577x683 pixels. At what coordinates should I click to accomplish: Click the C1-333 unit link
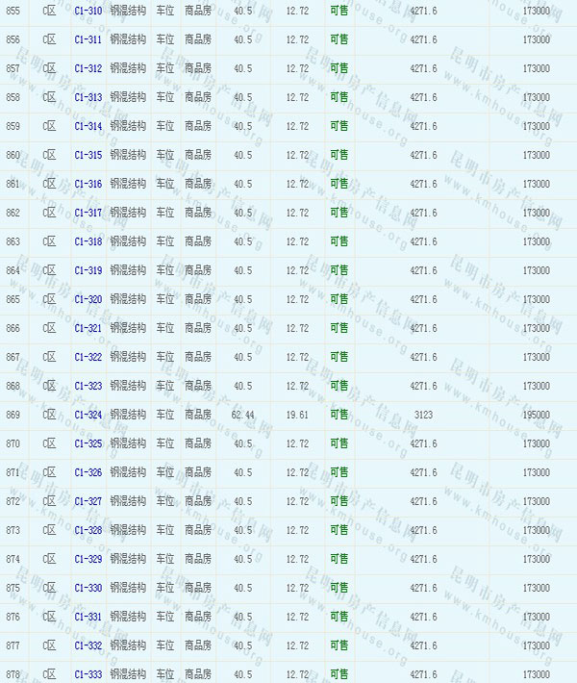point(88,674)
